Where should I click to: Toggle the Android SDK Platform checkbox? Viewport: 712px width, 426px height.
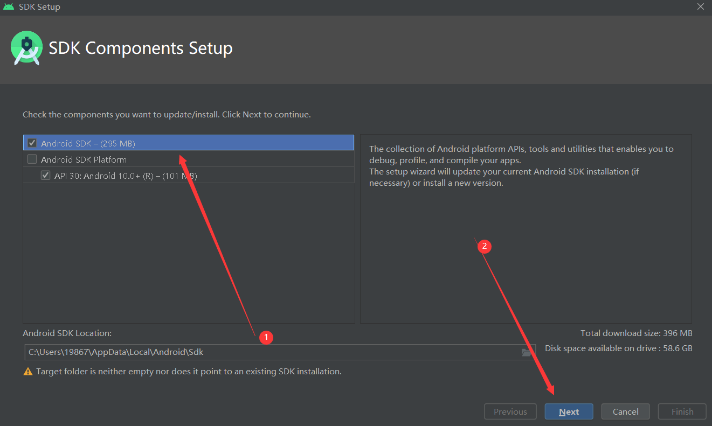coord(32,159)
